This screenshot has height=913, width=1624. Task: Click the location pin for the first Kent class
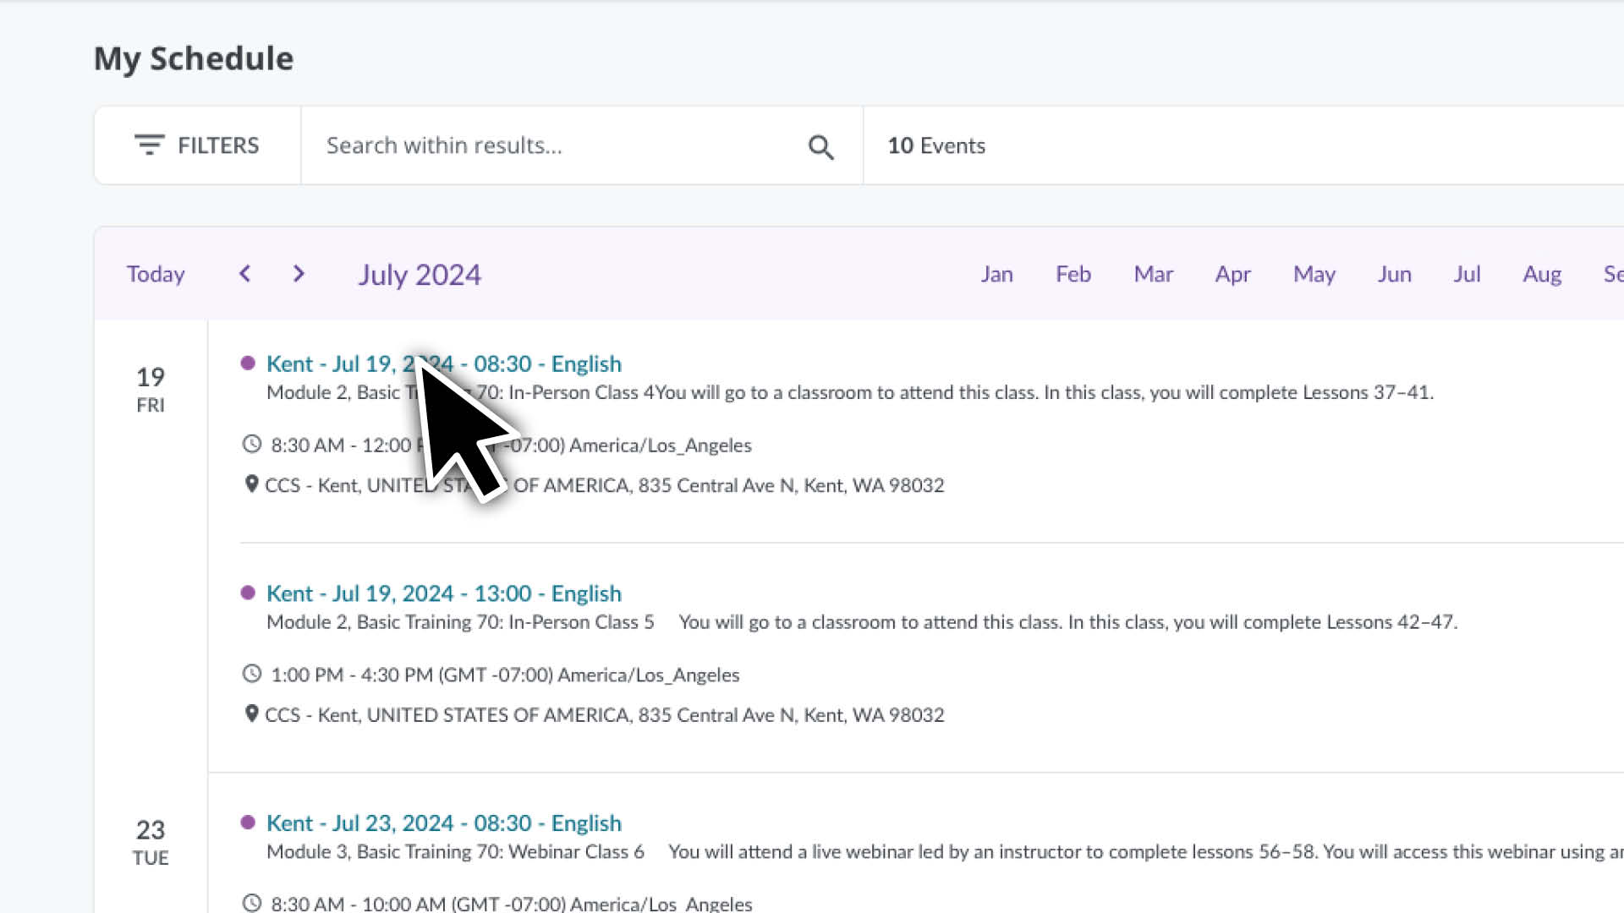click(x=251, y=484)
